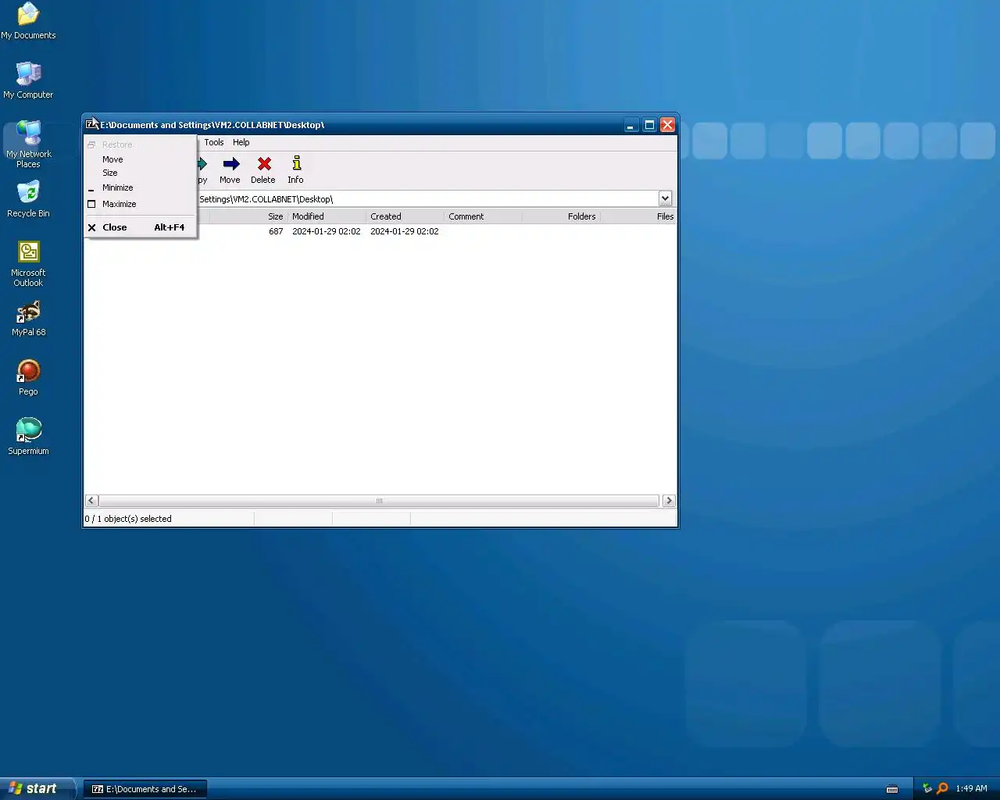The image size is (1000, 800).
Task: Open the Tools menu
Action: (x=214, y=142)
